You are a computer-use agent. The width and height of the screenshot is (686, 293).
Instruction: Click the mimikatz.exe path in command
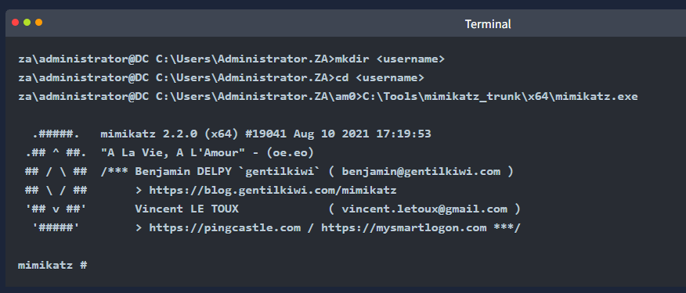[500, 97]
